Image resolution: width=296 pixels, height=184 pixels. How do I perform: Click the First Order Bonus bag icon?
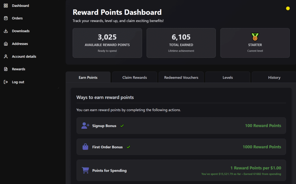85,147
